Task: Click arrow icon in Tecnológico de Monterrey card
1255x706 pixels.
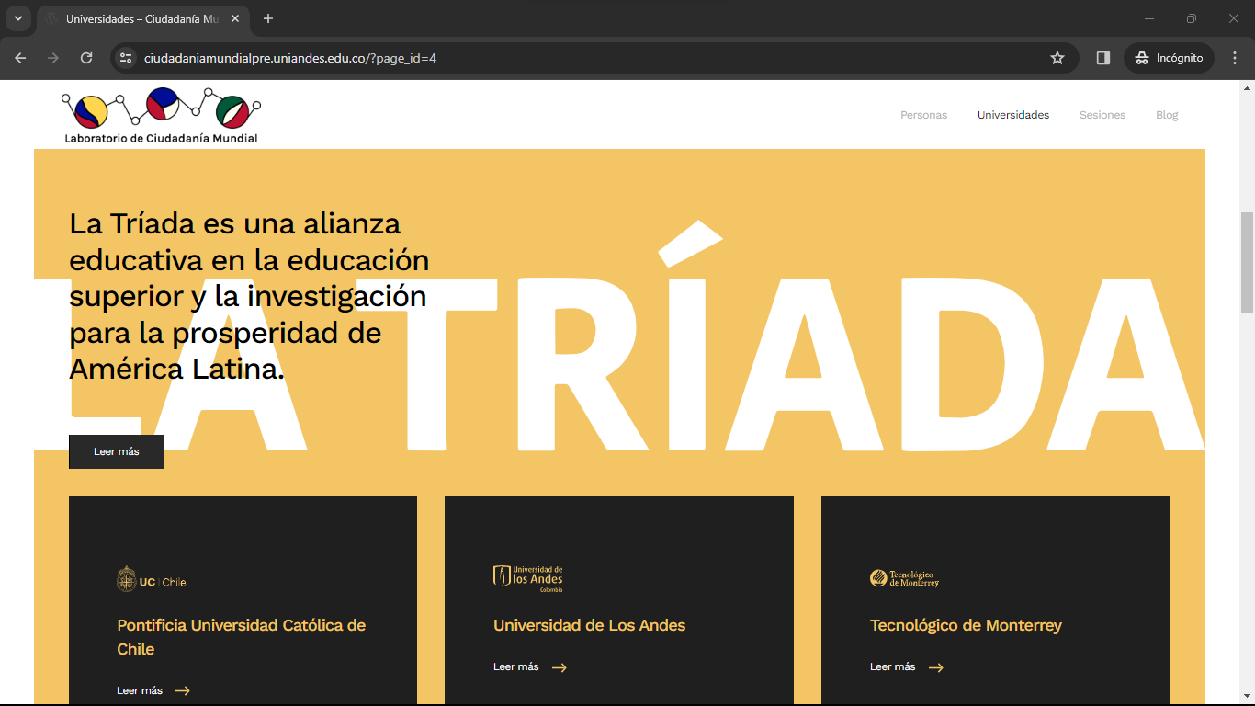Action: pyautogui.click(x=935, y=667)
